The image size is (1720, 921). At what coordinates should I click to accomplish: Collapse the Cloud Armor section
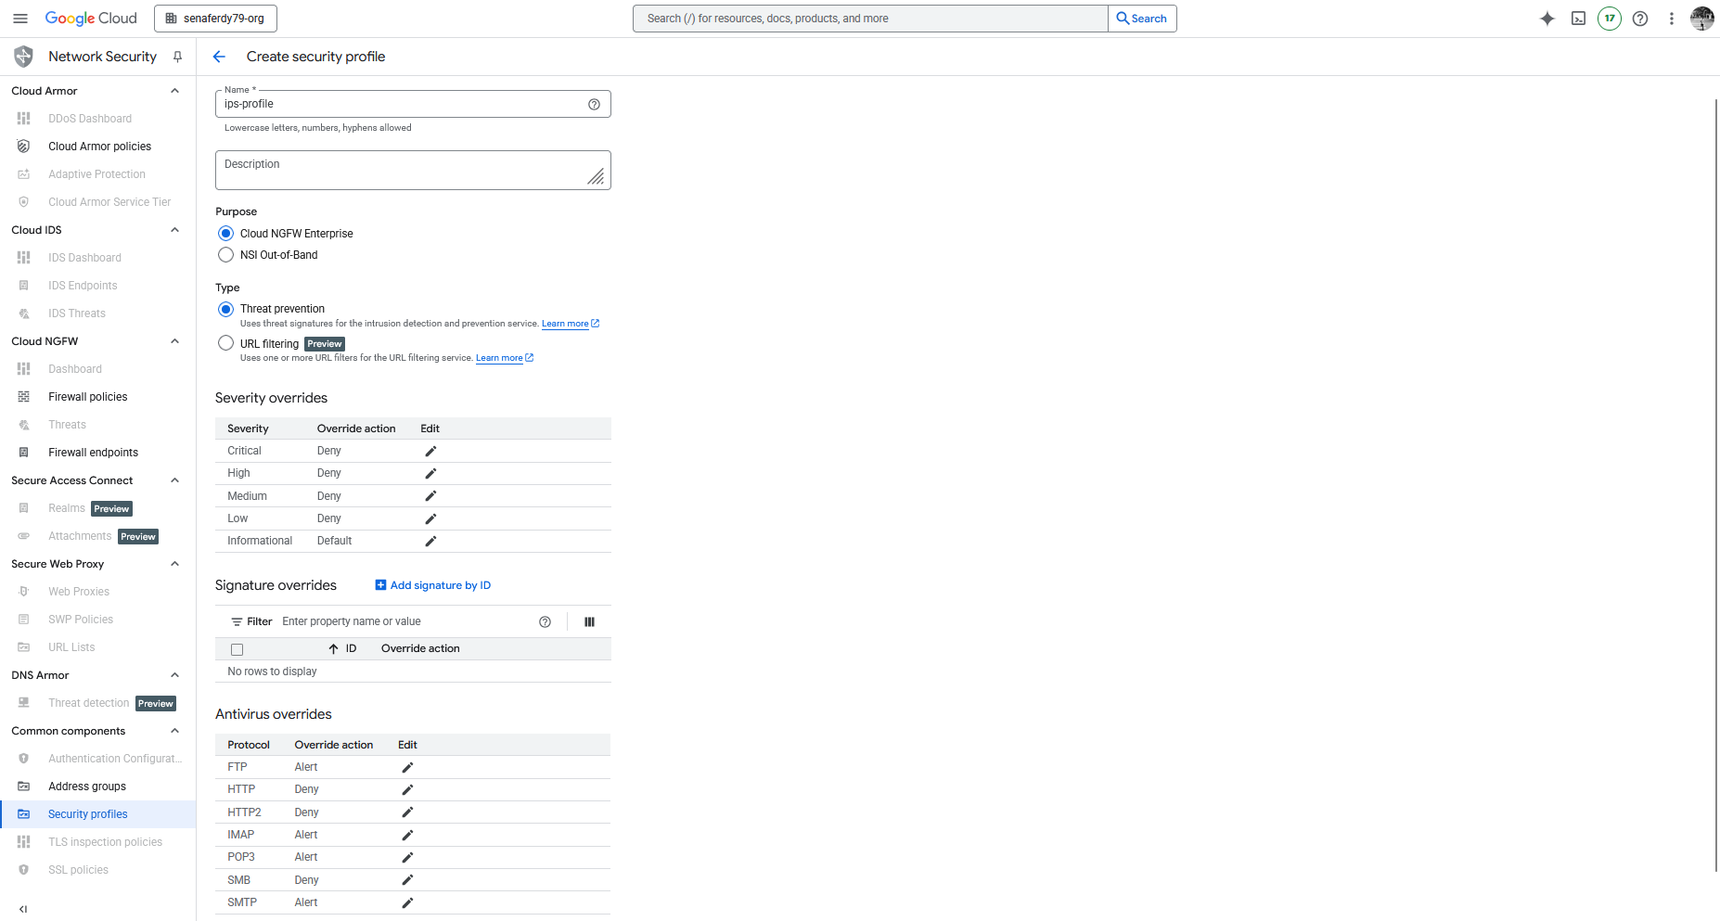174,91
